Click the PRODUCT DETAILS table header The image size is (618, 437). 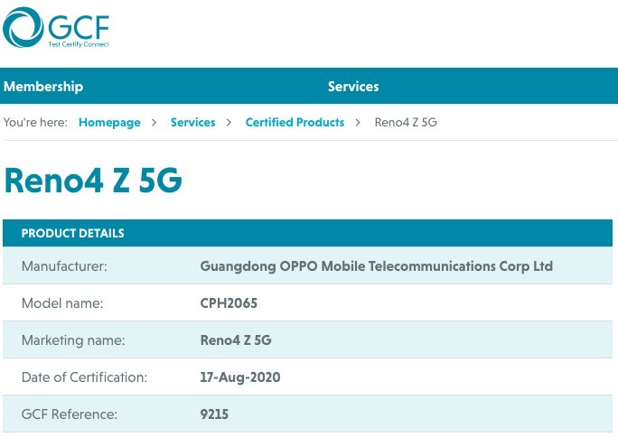[x=307, y=233]
